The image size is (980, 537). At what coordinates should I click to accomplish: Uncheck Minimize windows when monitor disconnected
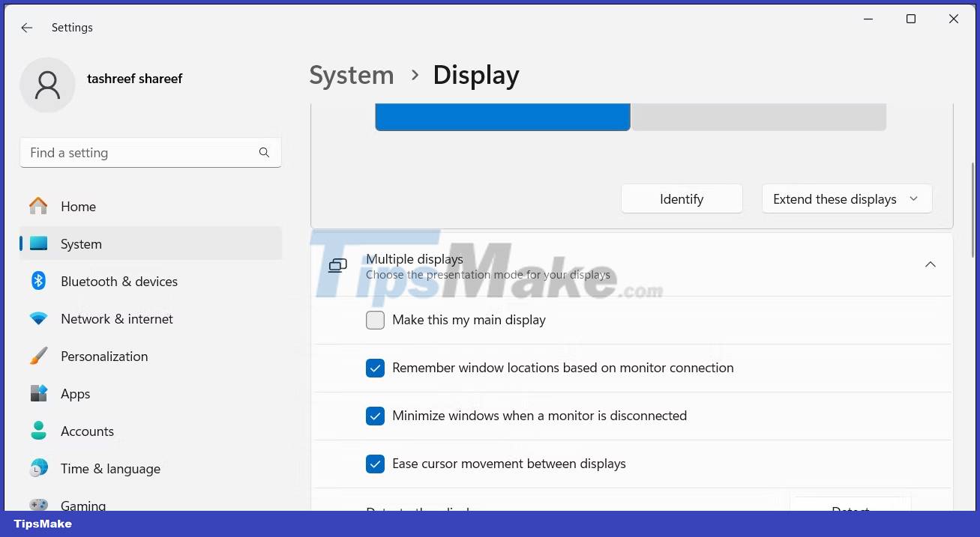375,416
